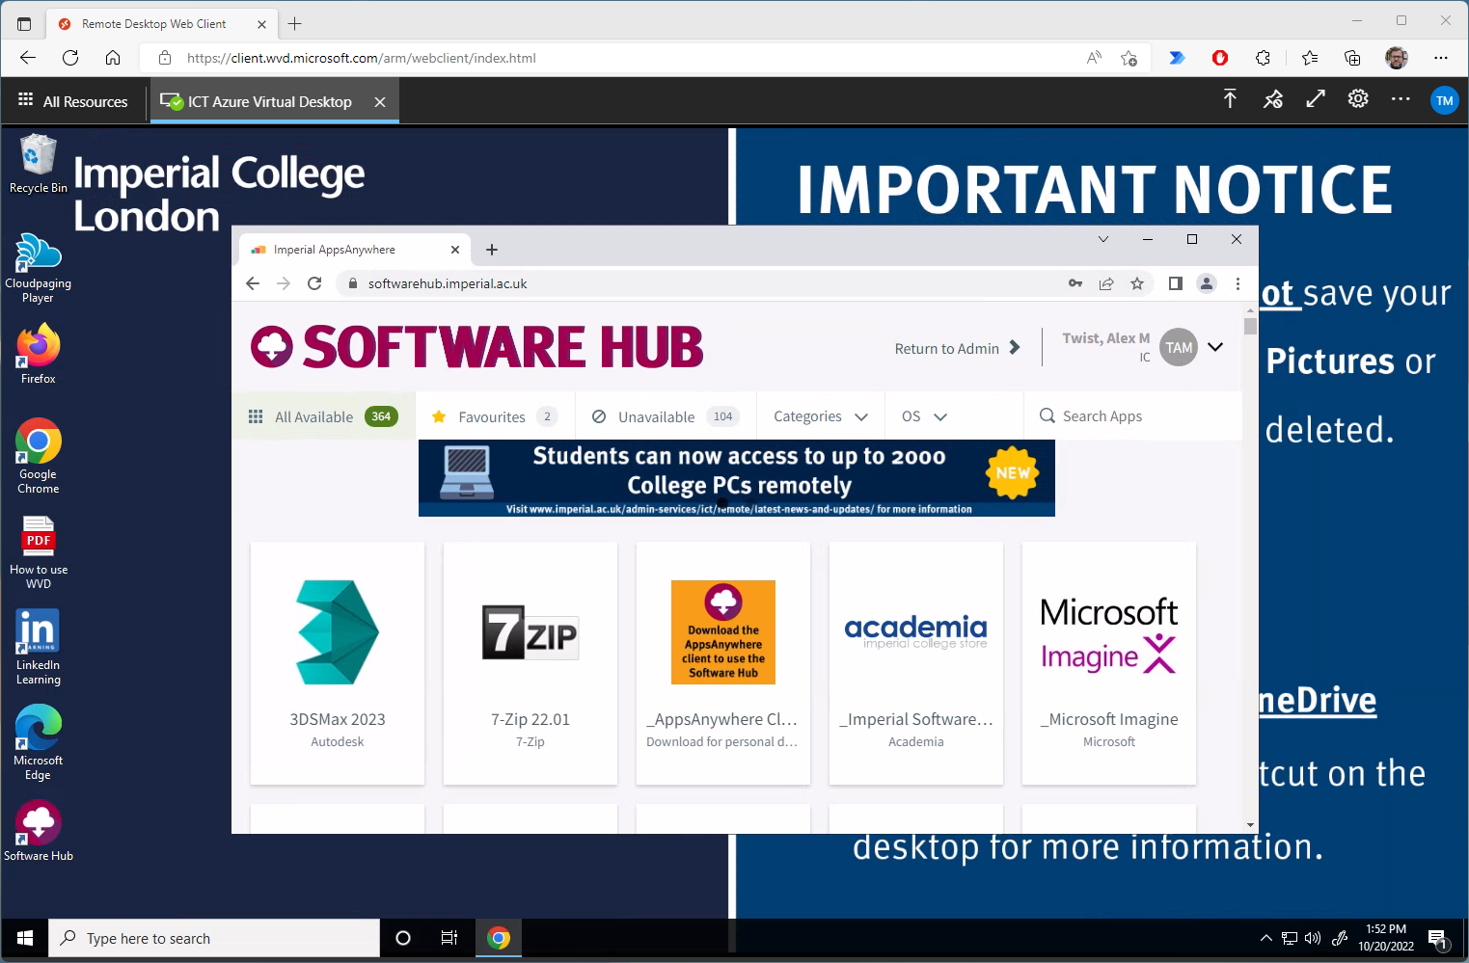
Task: Click the Return to Admin link
Action: [x=956, y=348]
